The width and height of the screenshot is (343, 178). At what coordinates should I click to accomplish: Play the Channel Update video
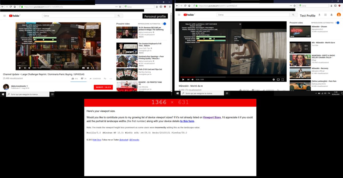coord(20,68)
